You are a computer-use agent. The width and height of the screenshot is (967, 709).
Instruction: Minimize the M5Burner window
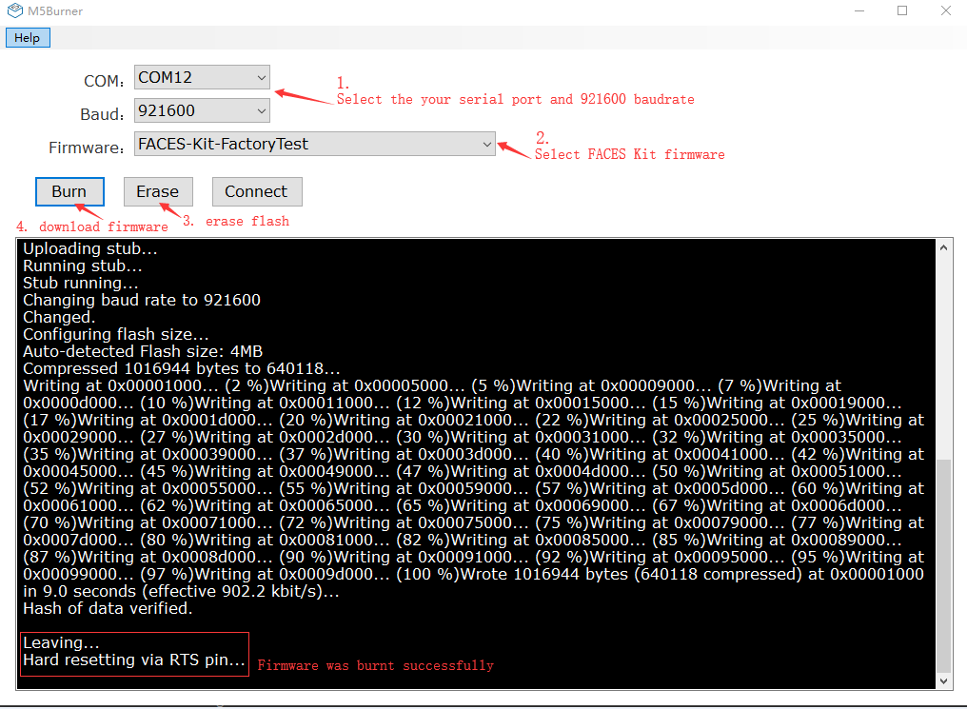(859, 10)
